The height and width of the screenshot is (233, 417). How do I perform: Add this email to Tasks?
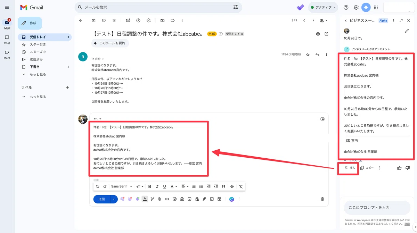[148, 20]
